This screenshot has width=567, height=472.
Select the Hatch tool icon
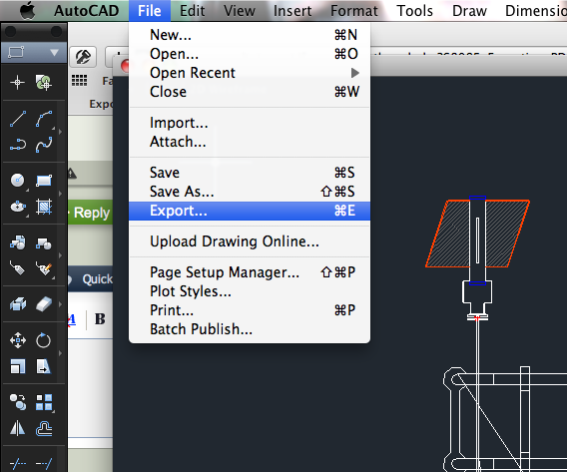coord(44,207)
